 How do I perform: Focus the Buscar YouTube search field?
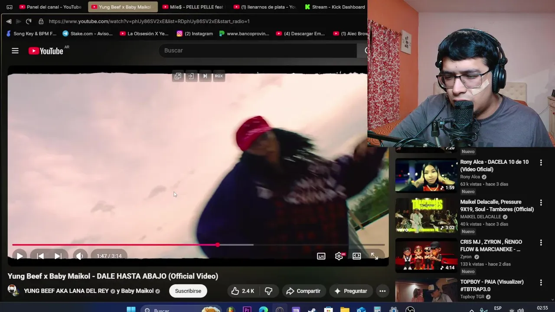point(258,50)
